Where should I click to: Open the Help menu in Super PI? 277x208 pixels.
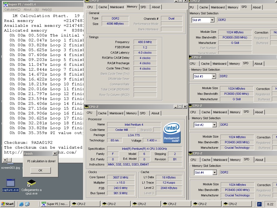pos(47,9)
